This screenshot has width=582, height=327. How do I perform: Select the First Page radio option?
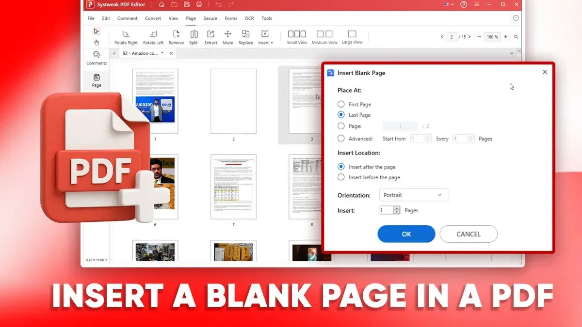coord(341,104)
